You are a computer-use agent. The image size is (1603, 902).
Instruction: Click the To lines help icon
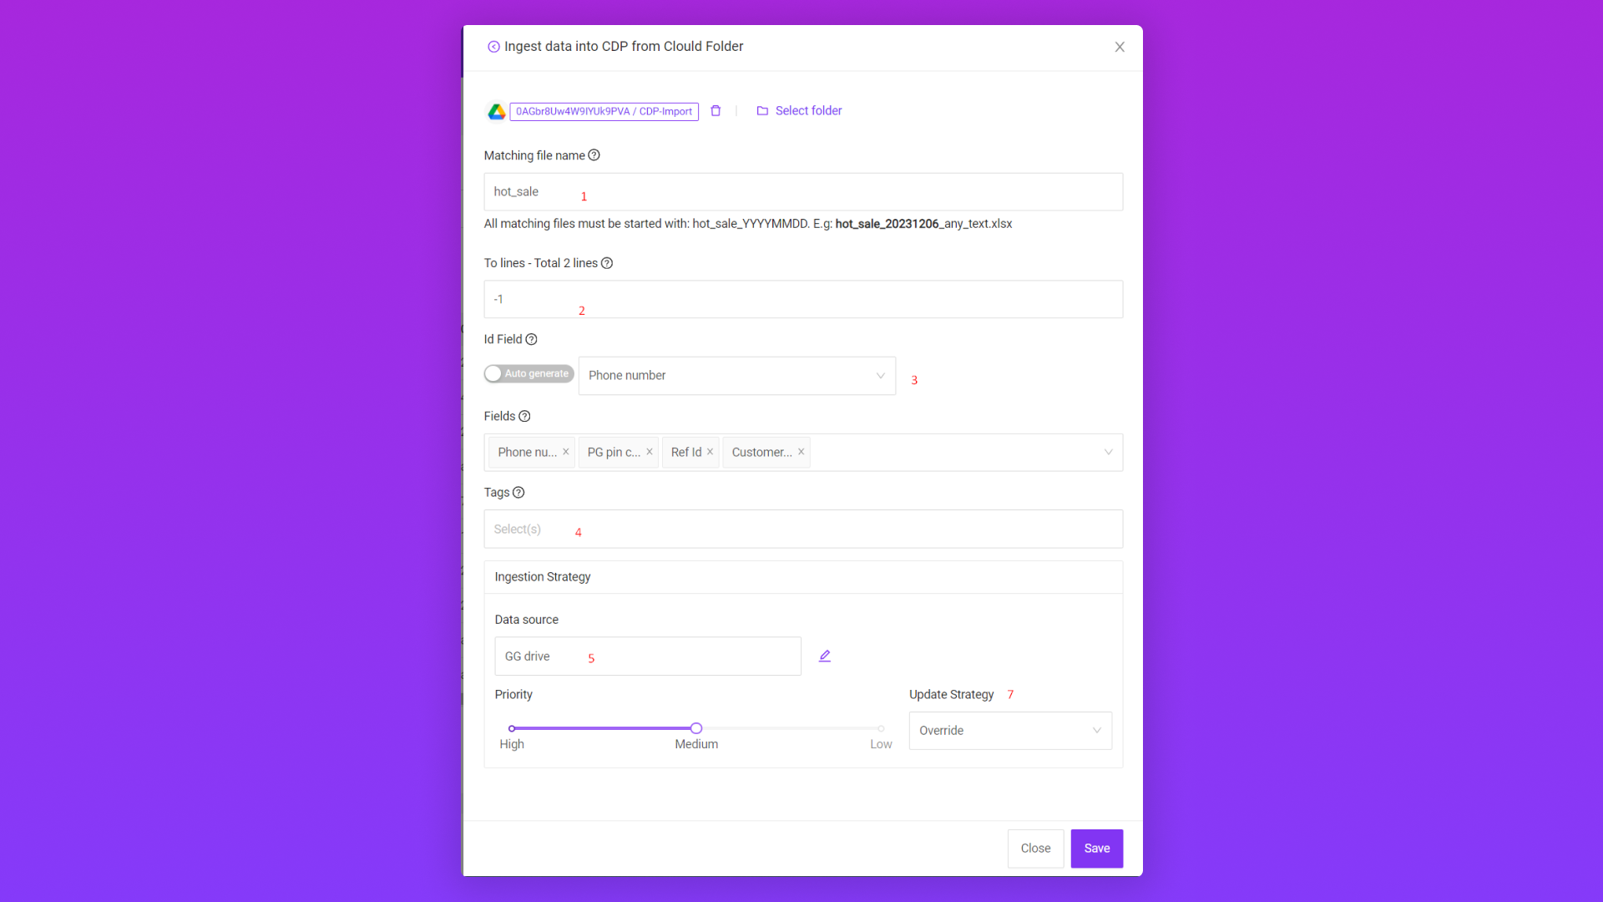point(607,263)
